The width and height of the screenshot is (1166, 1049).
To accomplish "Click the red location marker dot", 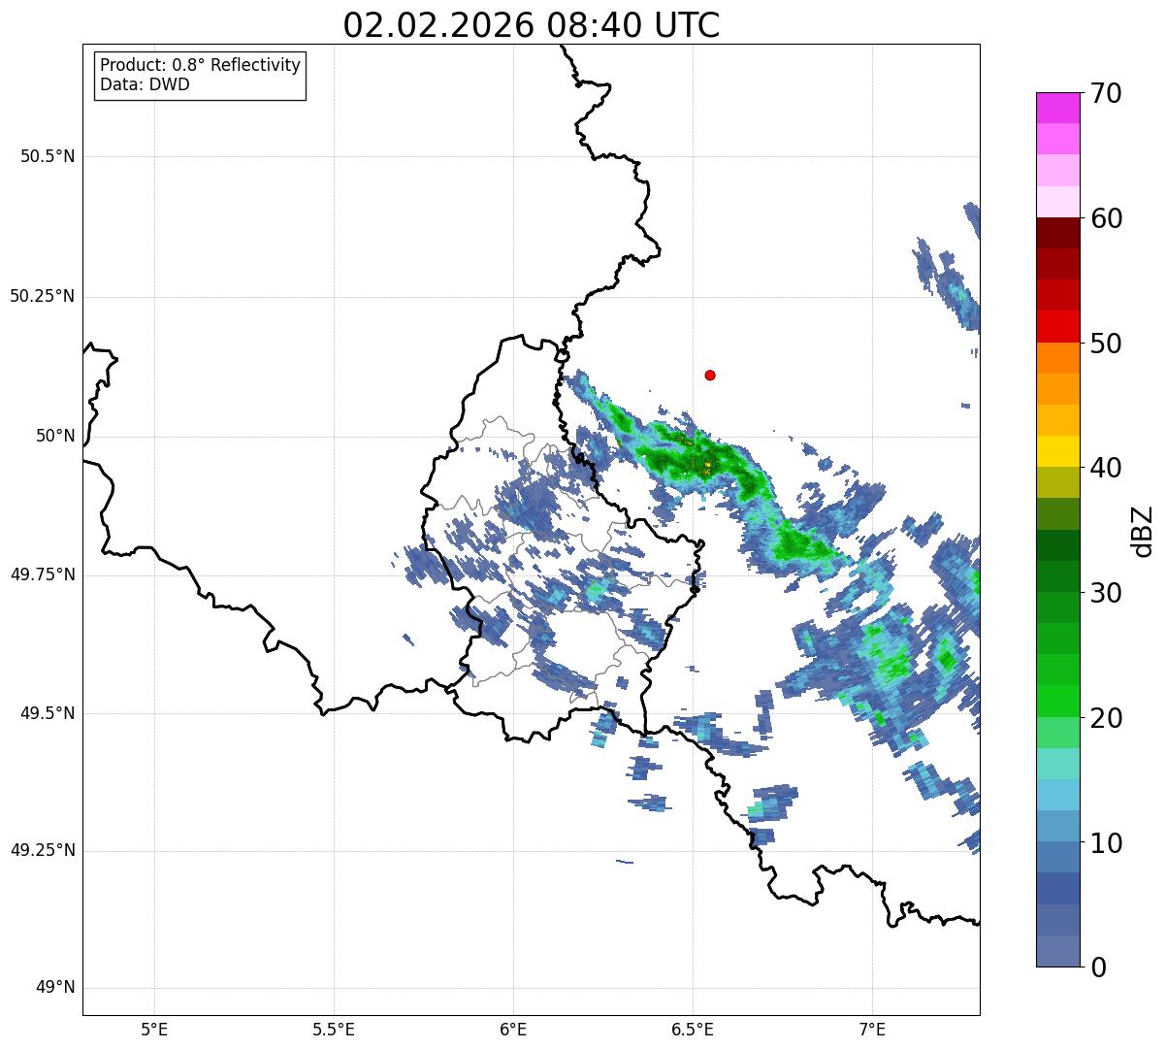I will pos(710,375).
